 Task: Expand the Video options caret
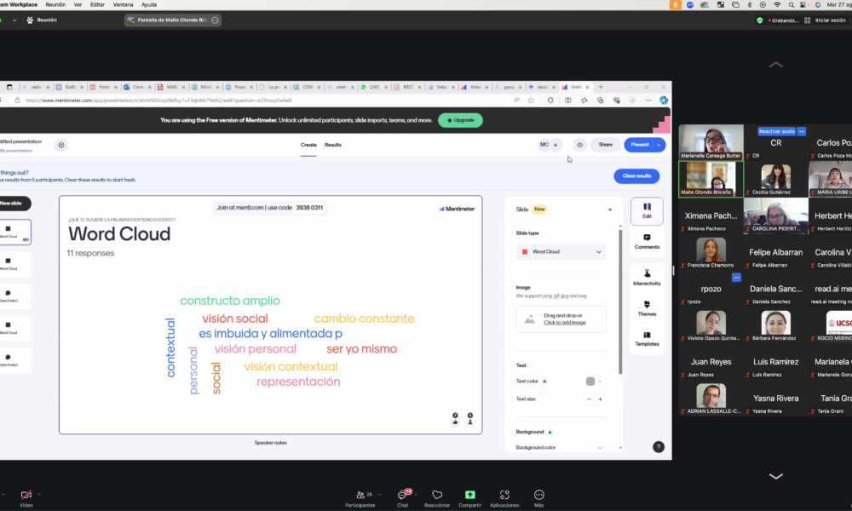pyautogui.click(x=39, y=494)
